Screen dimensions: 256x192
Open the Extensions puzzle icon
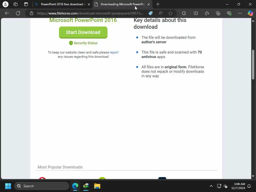(x=184, y=13)
